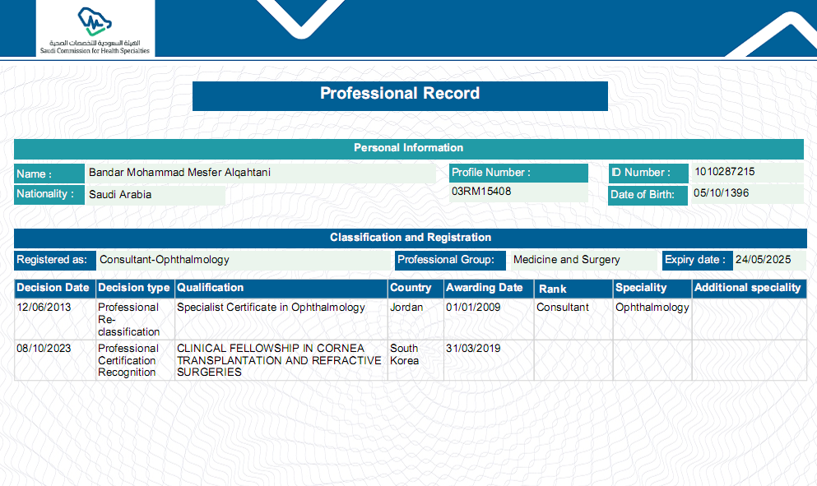Select the "Date of Birth:" label
The height and width of the screenshot is (486, 817).
(x=648, y=196)
